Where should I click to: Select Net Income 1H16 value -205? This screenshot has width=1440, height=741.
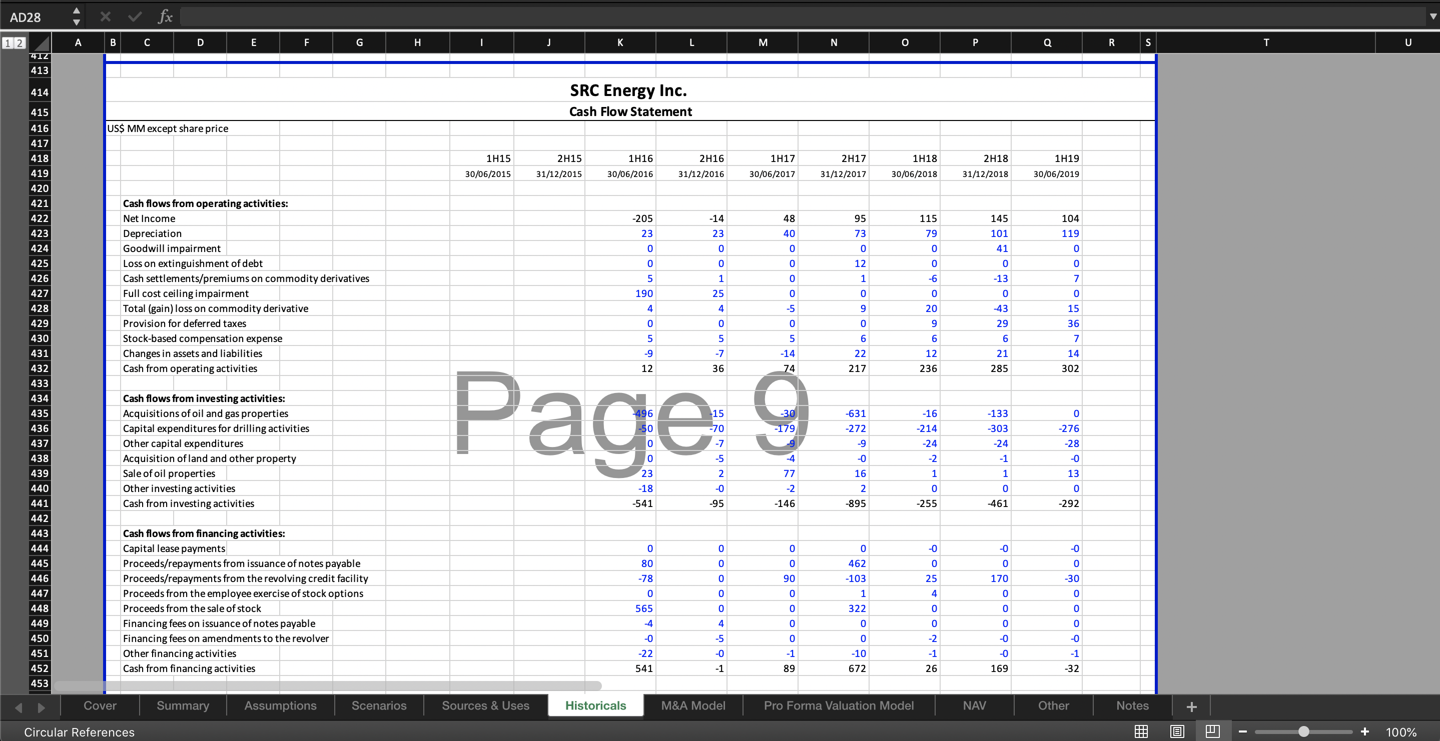click(x=620, y=218)
